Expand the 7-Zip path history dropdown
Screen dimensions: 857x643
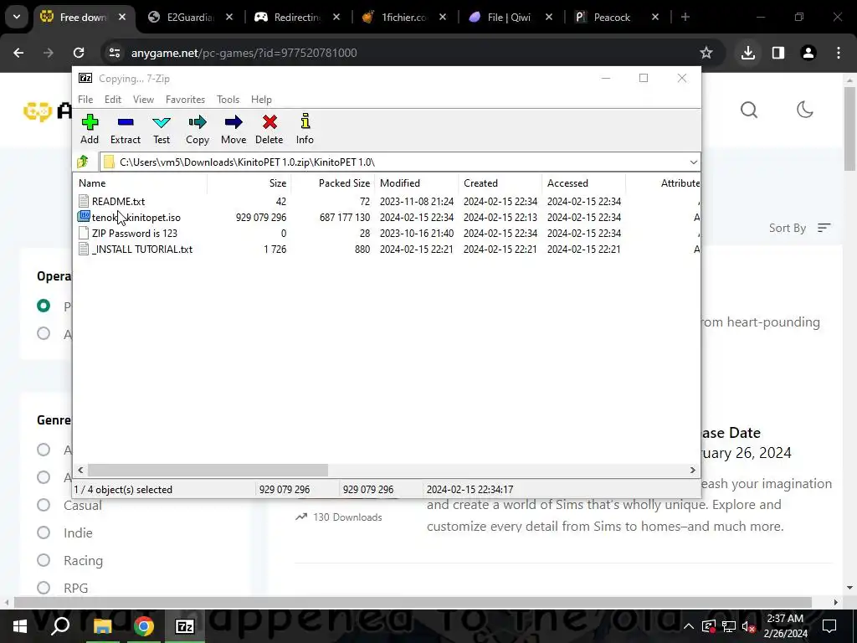point(693,162)
